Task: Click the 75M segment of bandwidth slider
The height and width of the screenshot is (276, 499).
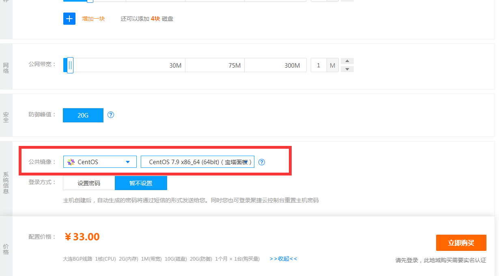Action: tap(215, 65)
